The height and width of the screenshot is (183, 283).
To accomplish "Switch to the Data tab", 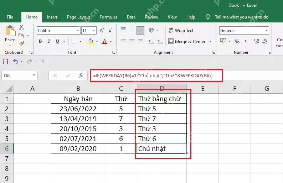I will pyautogui.click(x=131, y=17).
